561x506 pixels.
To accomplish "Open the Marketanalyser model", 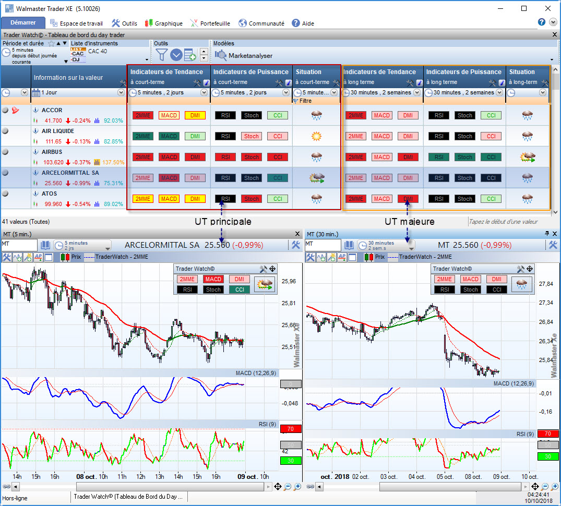I will (x=243, y=55).
